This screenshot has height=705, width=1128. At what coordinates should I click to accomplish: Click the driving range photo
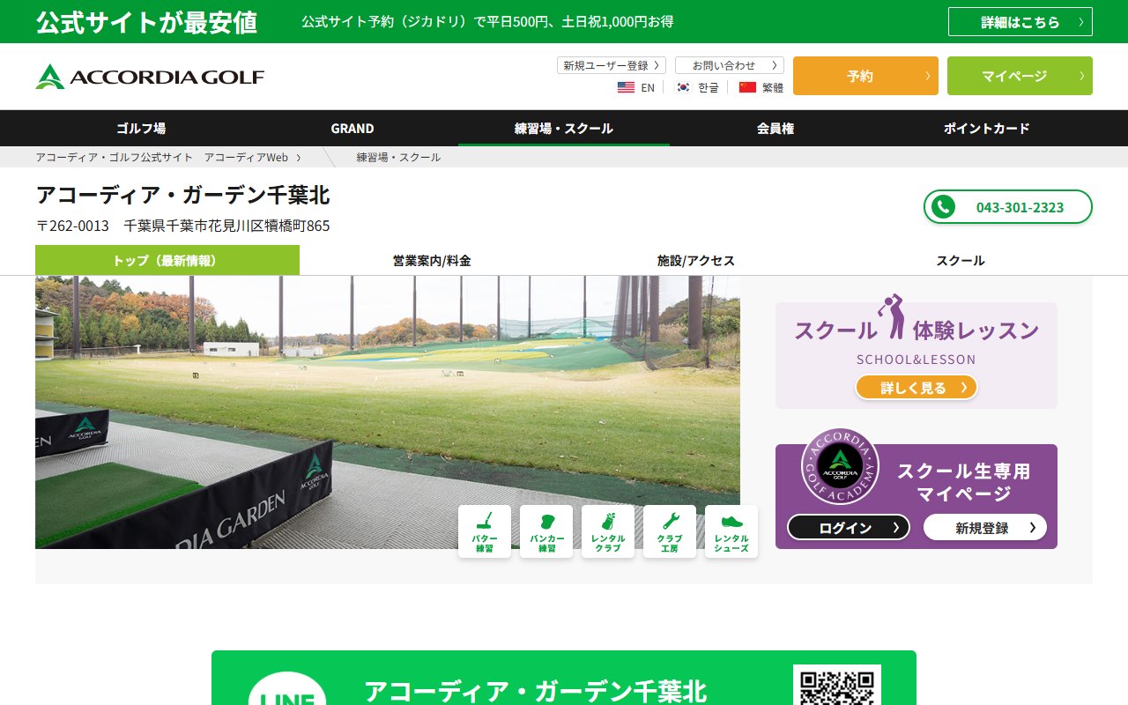(388, 412)
